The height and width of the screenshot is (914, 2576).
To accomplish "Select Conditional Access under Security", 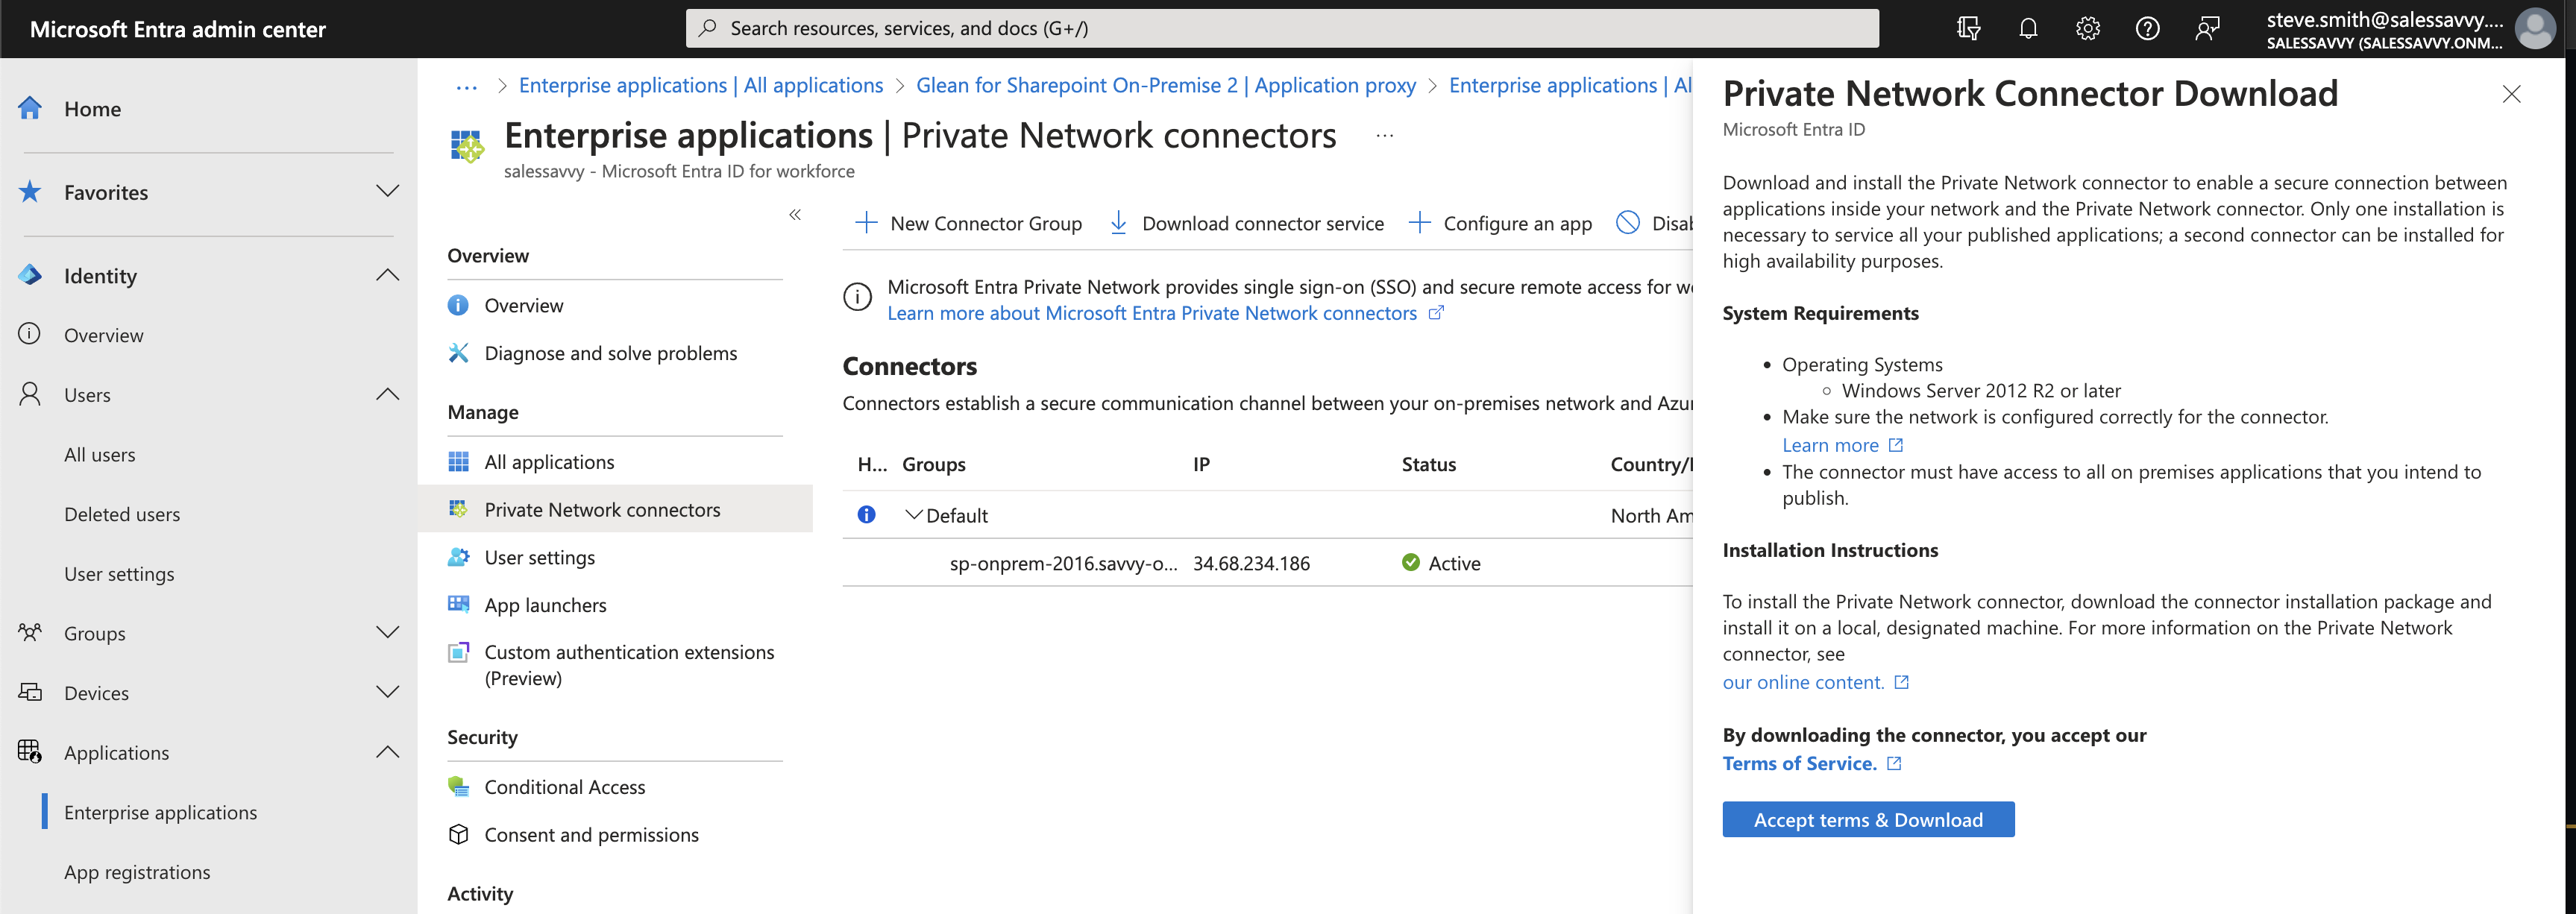I will point(564,787).
